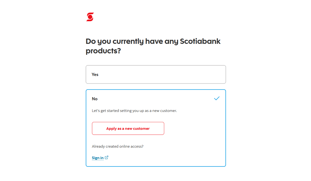
Task: Click the red Scotiabank logo
Action: coord(90,17)
